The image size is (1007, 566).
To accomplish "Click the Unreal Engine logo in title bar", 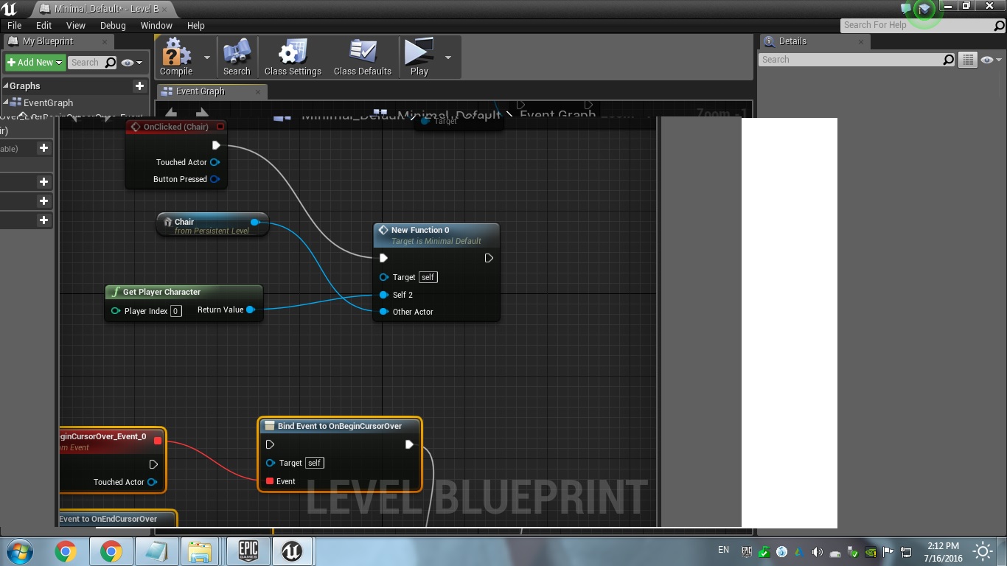I will pyautogui.click(x=10, y=9).
